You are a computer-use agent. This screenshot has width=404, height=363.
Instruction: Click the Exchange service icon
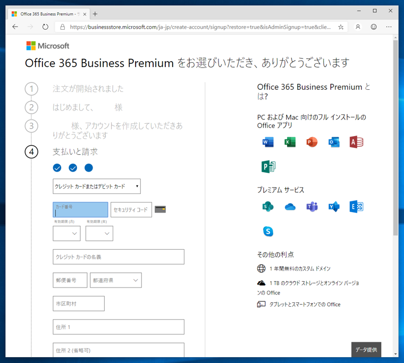coord(356,207)
